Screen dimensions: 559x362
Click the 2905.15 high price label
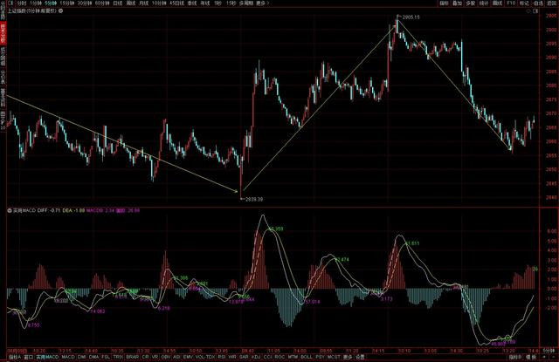411,17
